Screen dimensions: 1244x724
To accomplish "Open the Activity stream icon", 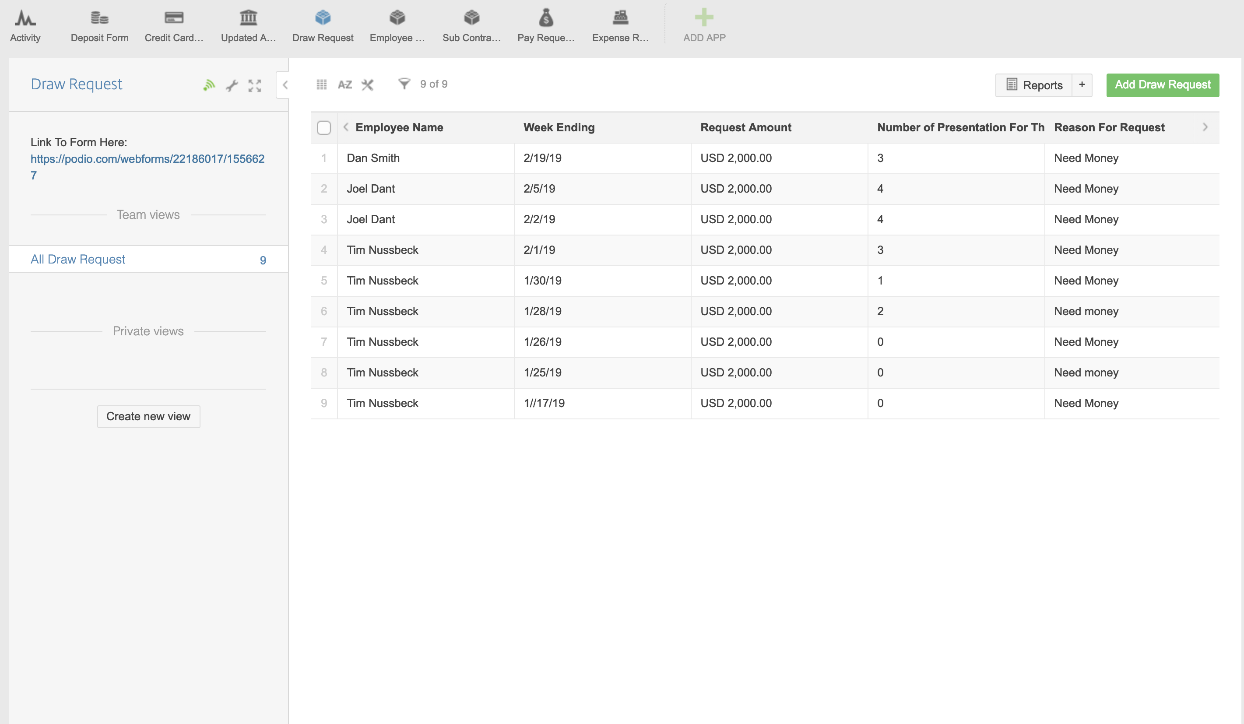I will [25, 19].
